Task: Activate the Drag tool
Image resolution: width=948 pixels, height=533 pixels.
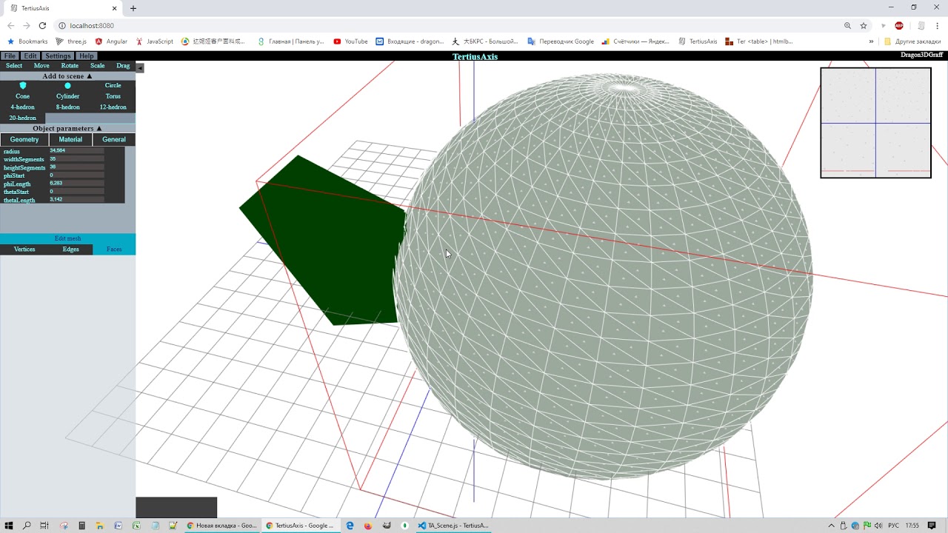Action: point(123,66)
